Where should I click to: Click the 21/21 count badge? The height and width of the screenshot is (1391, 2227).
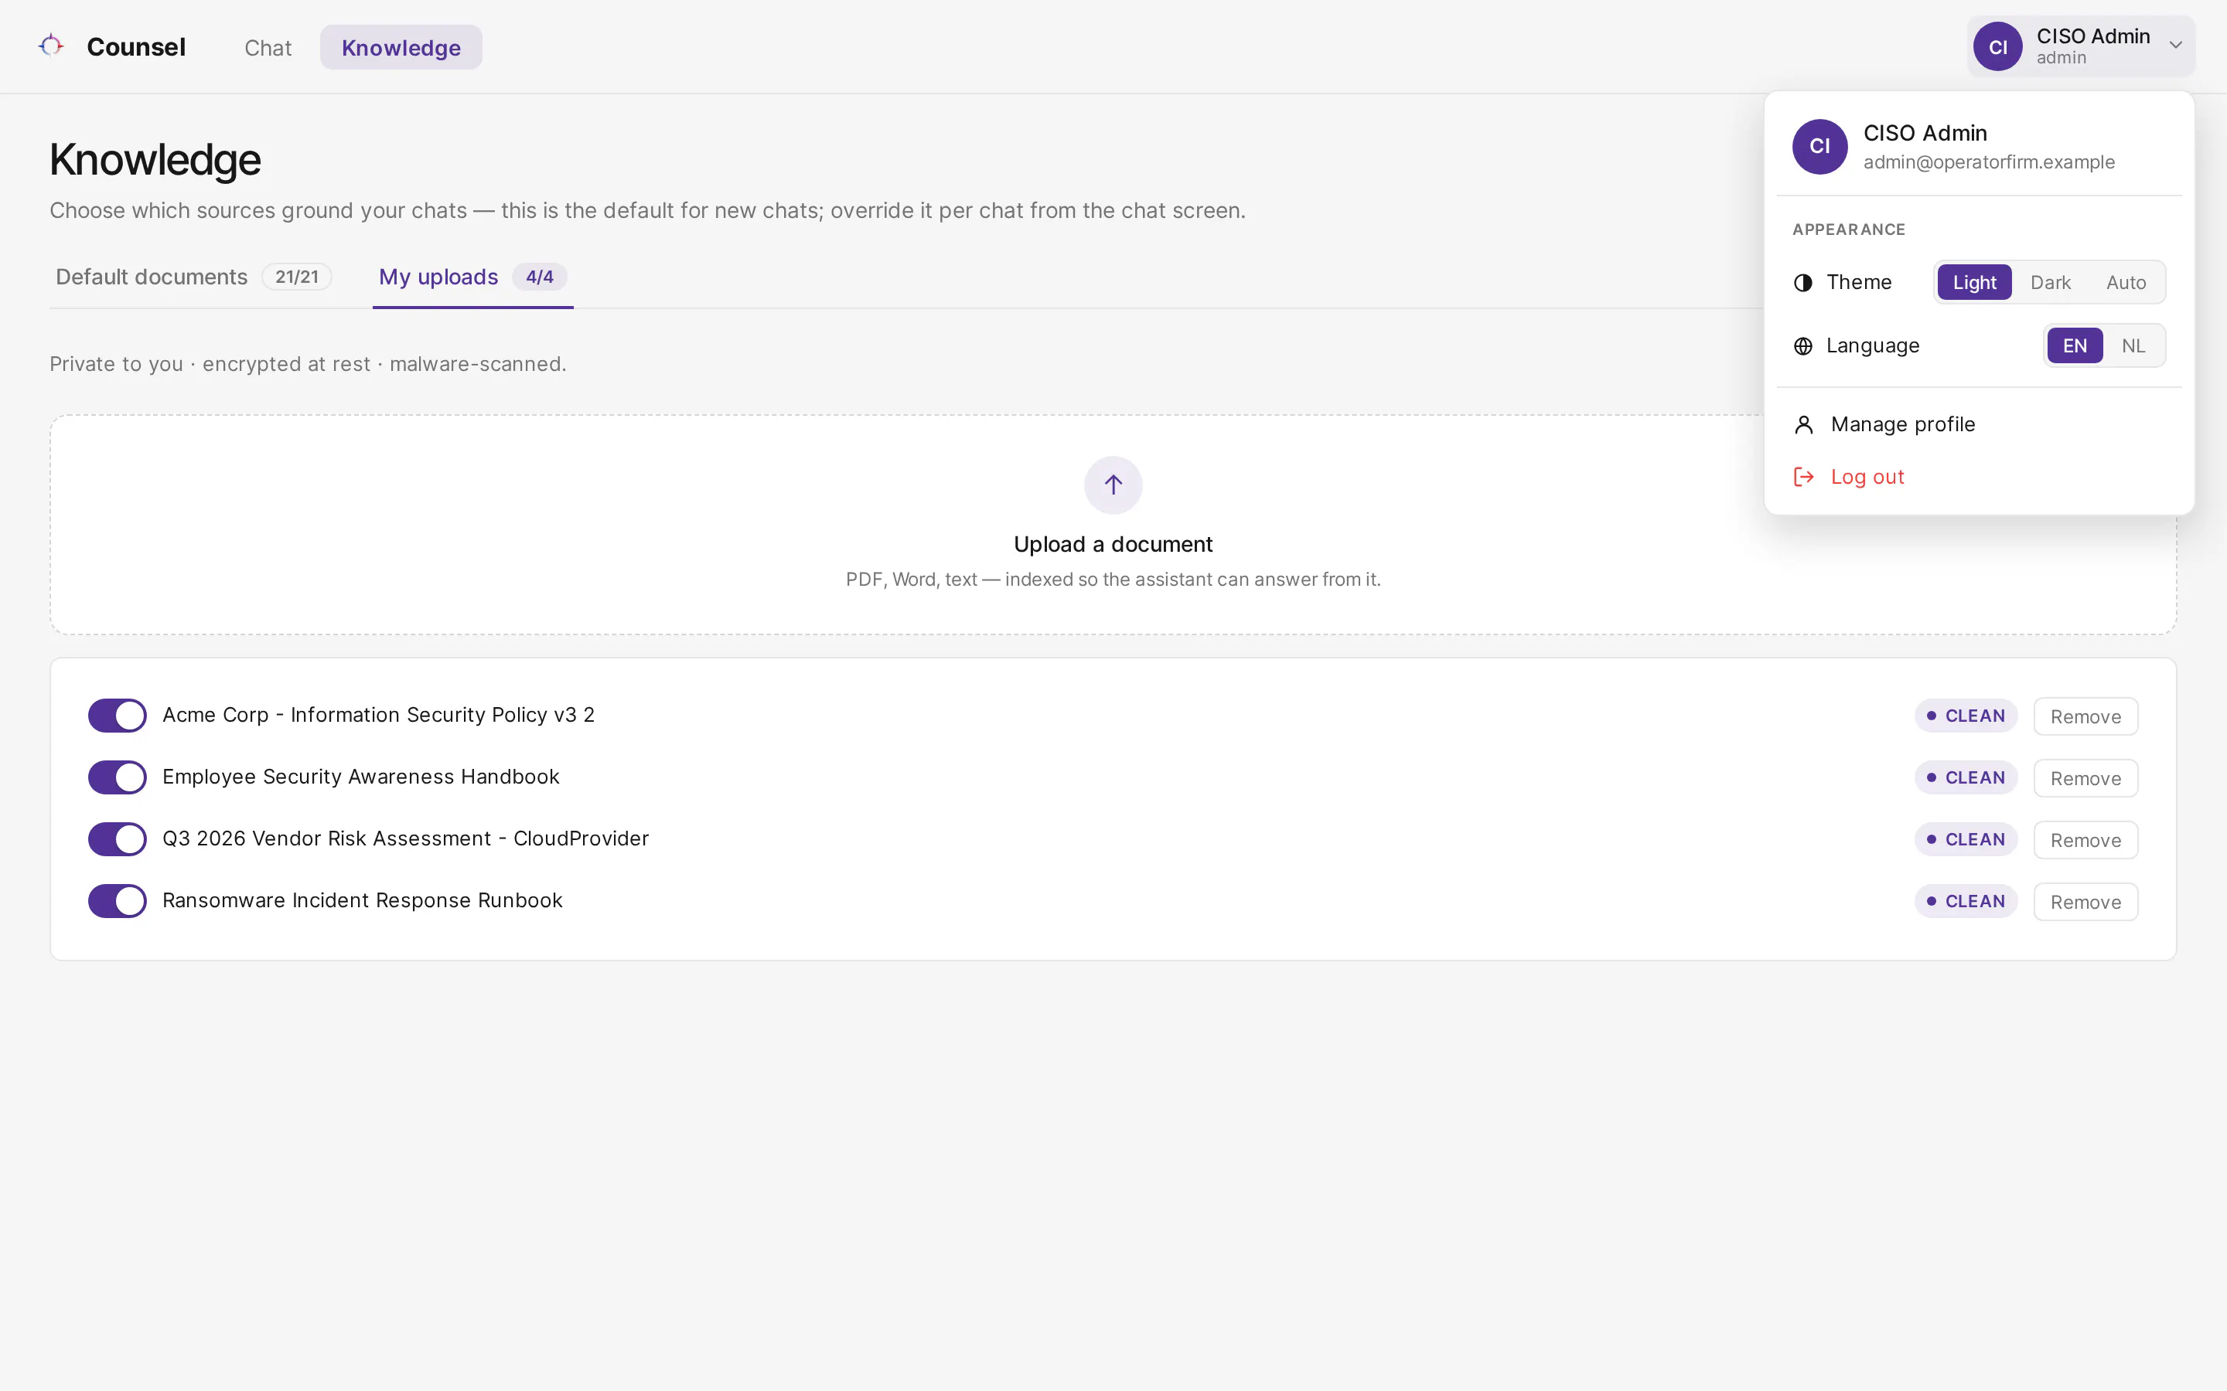click(296, 277)
